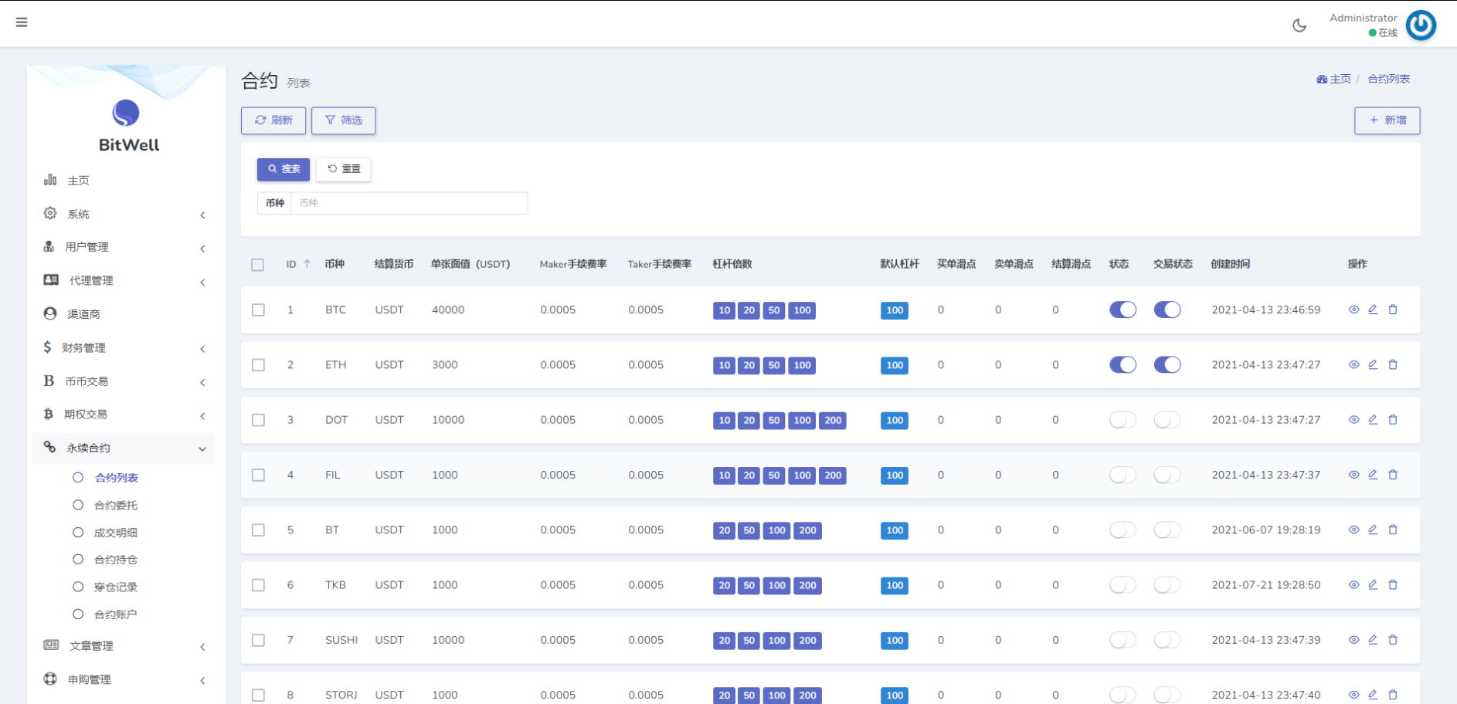1457x704 pixels.
Task: Click the 新增 button to add contract
Action: [1387, 120]
